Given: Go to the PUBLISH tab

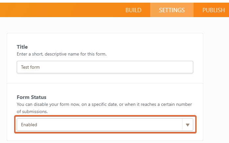Looking at the screenshot, I should (213, 10).
